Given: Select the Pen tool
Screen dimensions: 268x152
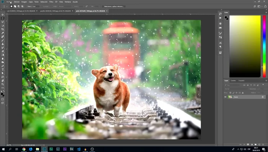Looking at the screenshot, I should coord(3,66).
